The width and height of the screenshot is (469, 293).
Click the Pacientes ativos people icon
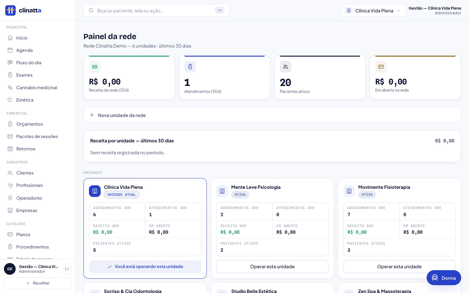pos(286,67)
